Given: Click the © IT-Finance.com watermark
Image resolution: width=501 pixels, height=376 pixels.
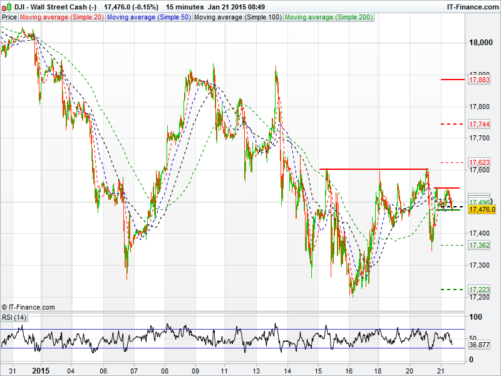Looking at the screenshot, I should pyautogui.click(x=28, y=307).
